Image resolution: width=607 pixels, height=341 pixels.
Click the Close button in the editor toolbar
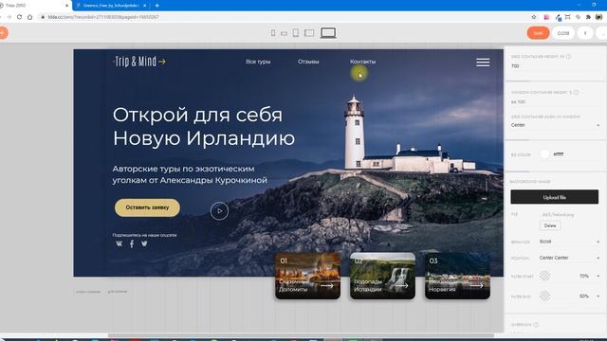pos(563,33)
